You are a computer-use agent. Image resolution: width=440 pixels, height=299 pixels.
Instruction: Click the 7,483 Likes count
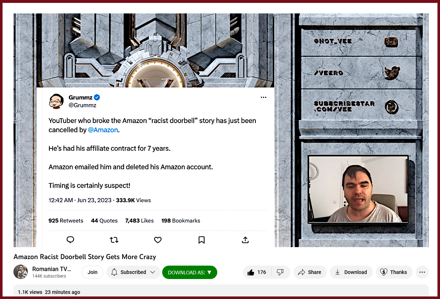tap(139, 221)
